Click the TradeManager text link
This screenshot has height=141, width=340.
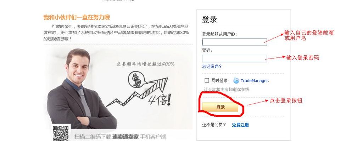(x=255, y=81)
